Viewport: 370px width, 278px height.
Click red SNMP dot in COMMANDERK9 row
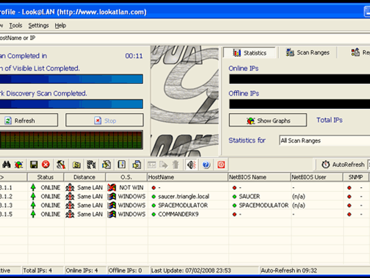(349, 214)
